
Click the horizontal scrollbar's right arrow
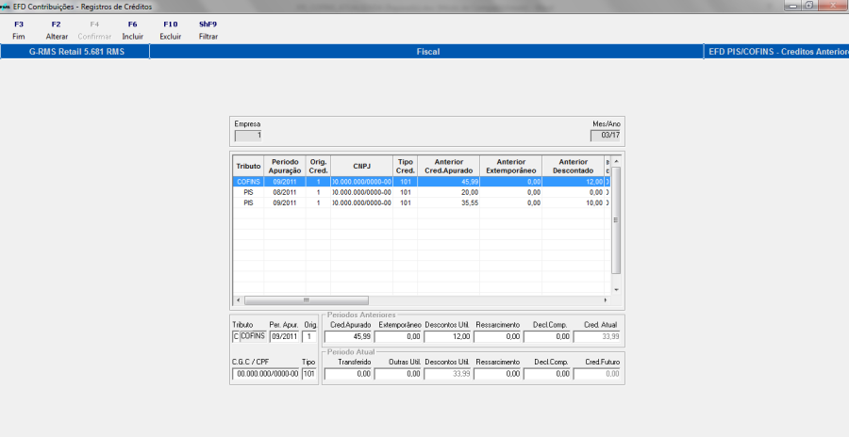[x=606, y=300]
